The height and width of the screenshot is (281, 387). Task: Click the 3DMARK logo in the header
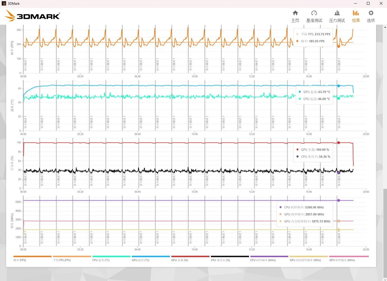(33, 16)
